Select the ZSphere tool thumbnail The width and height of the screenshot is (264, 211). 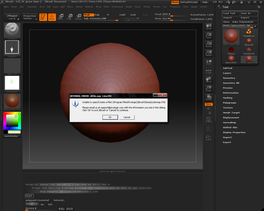pos(231,50)
